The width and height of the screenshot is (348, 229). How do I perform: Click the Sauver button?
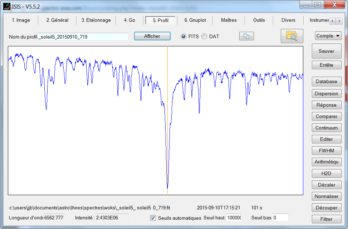pyautogui.click(x=327, y=51)
